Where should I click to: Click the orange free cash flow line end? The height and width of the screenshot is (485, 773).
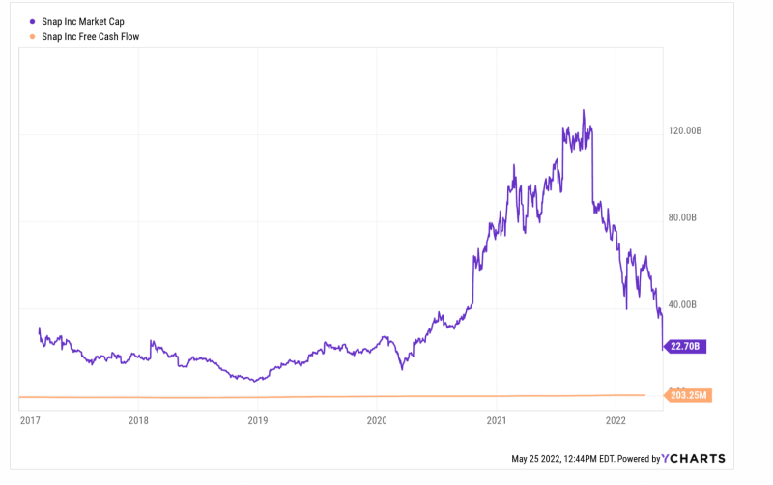pyautogui.click(x=644, y=395)
